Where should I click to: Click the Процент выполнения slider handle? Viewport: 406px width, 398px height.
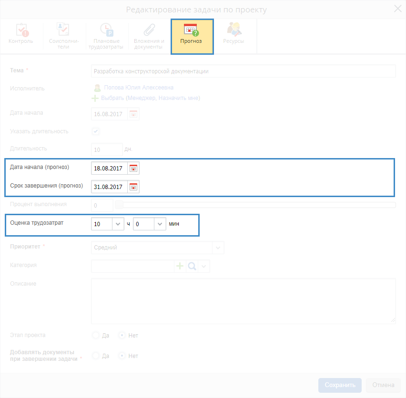(120, 205)
